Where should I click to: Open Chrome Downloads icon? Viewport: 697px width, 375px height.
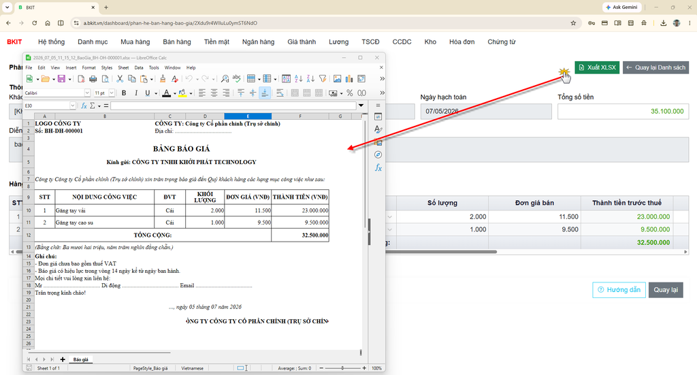[x=663, y=23]
